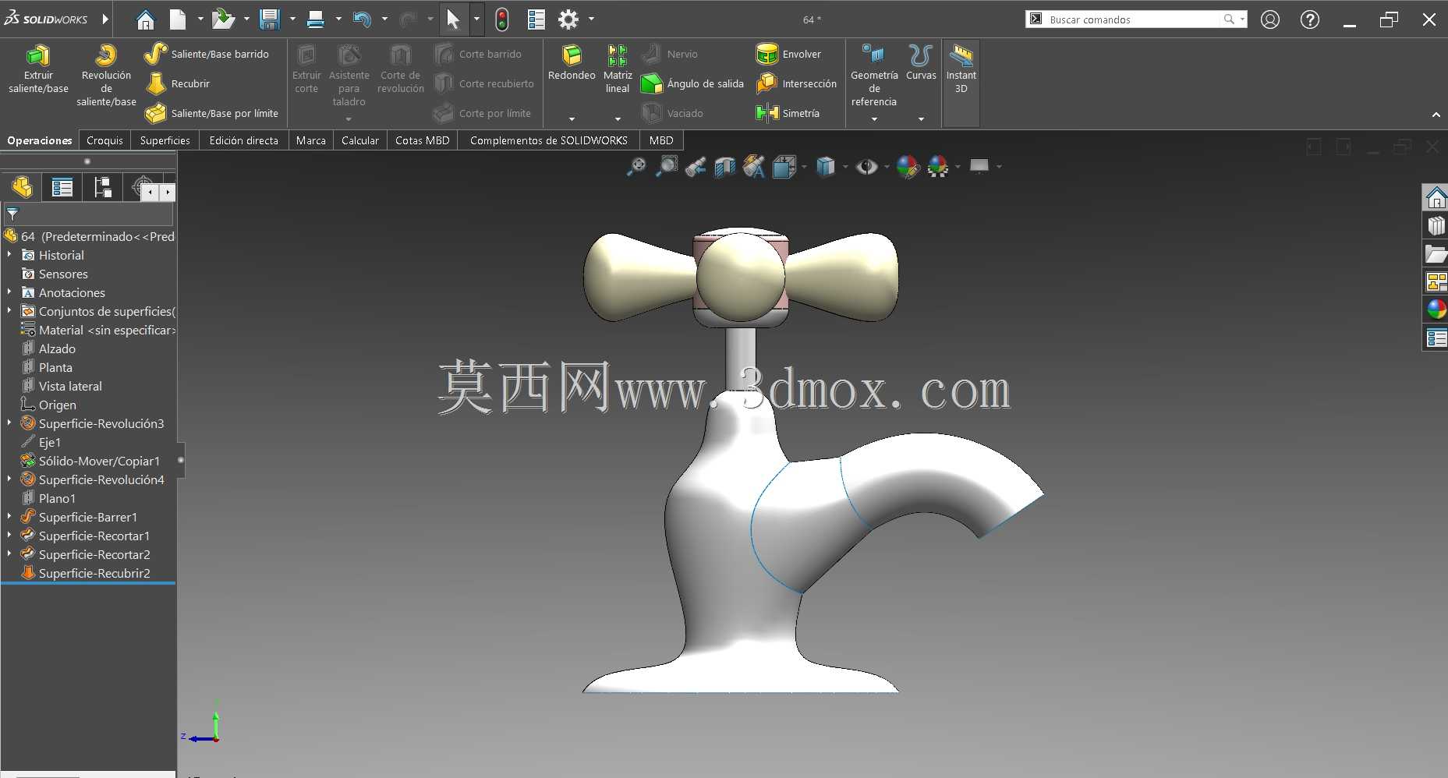Image resolution: width=1448 pixels, height=778 pixels.
Task: Expand Superficie-Recortar2 feature
Action: coord(9,554)
